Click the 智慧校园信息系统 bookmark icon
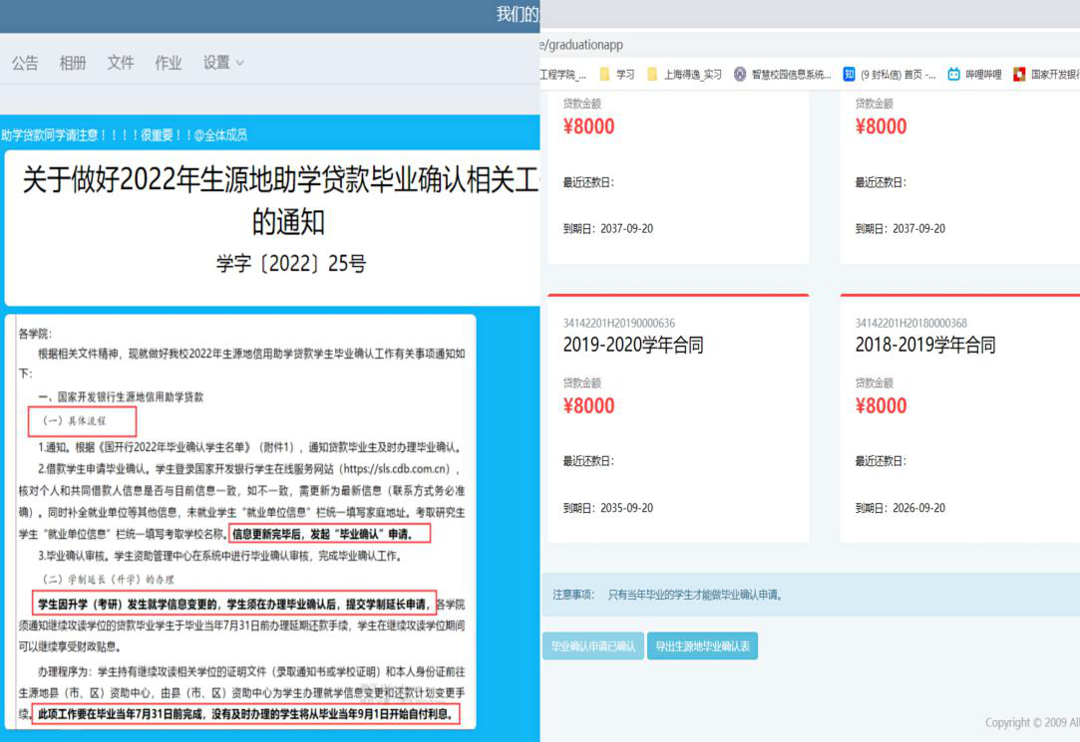The image size is (1080, 742). (x=740, y=74)
